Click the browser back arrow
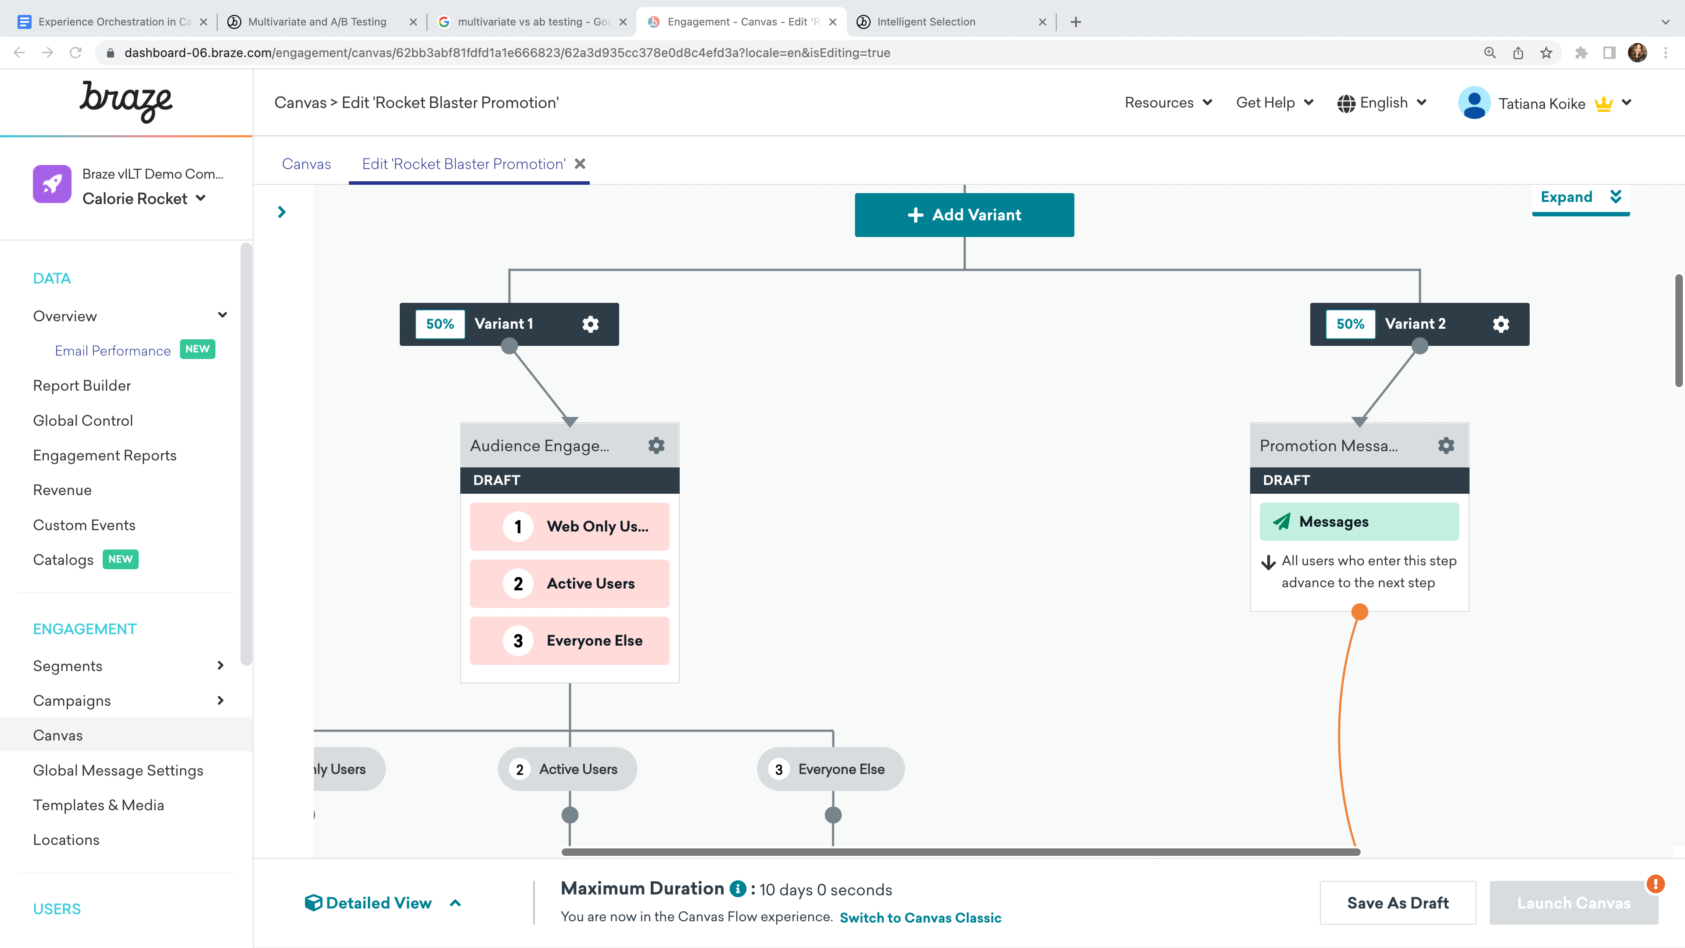Viewport: 1685px width, 948px height. [20, 53]
